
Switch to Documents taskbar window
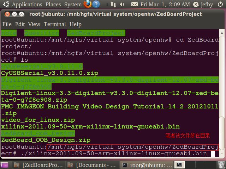[x=92, y=165]
